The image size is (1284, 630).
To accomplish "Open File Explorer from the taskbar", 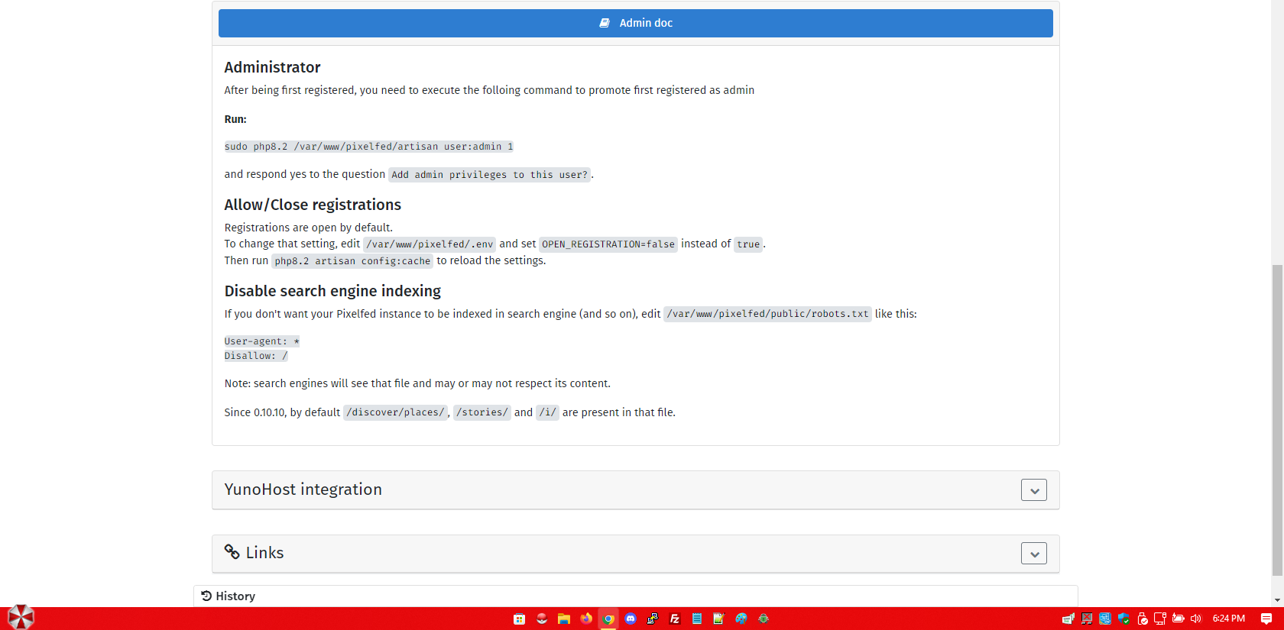I will click(564, 619).
